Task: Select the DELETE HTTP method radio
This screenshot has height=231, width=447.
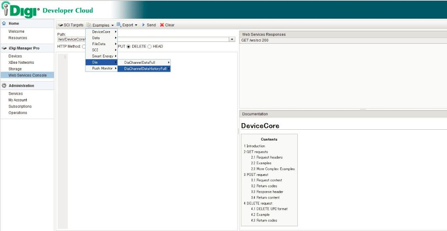Action: tap(128, 46)
